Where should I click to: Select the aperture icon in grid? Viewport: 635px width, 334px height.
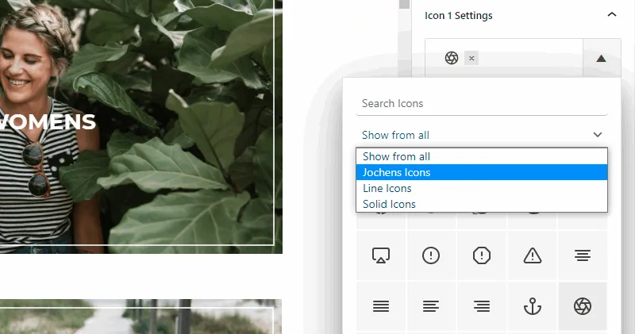pyautogui.click(x=583, y=306)
